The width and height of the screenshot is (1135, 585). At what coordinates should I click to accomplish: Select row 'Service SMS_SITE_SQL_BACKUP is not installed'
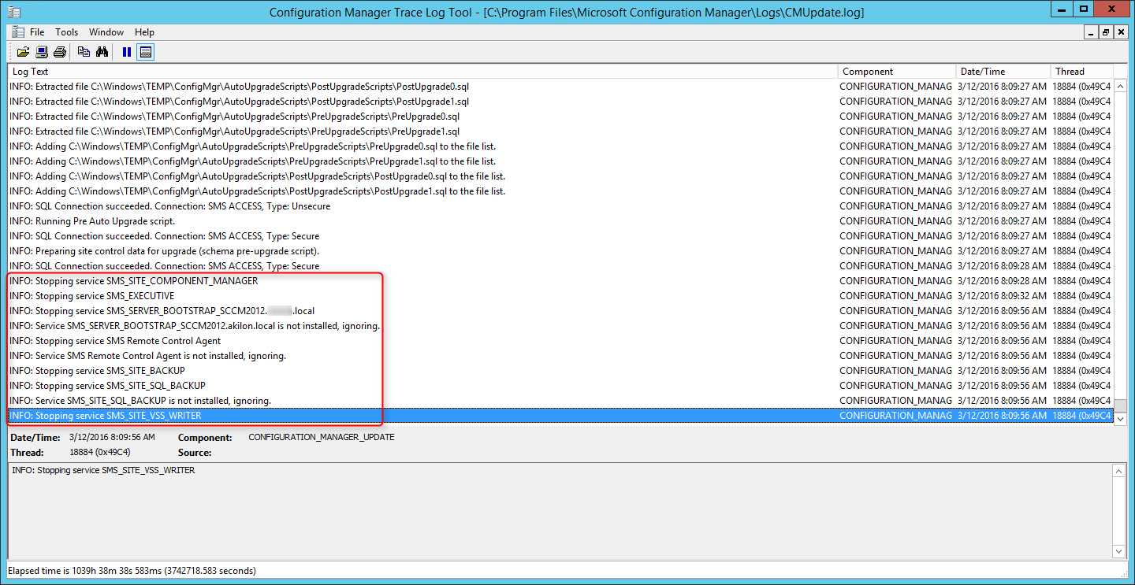point(560,401)
